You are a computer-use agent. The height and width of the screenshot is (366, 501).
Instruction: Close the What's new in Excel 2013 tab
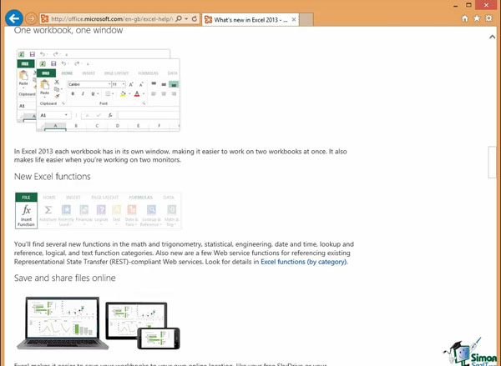point(294,20)
